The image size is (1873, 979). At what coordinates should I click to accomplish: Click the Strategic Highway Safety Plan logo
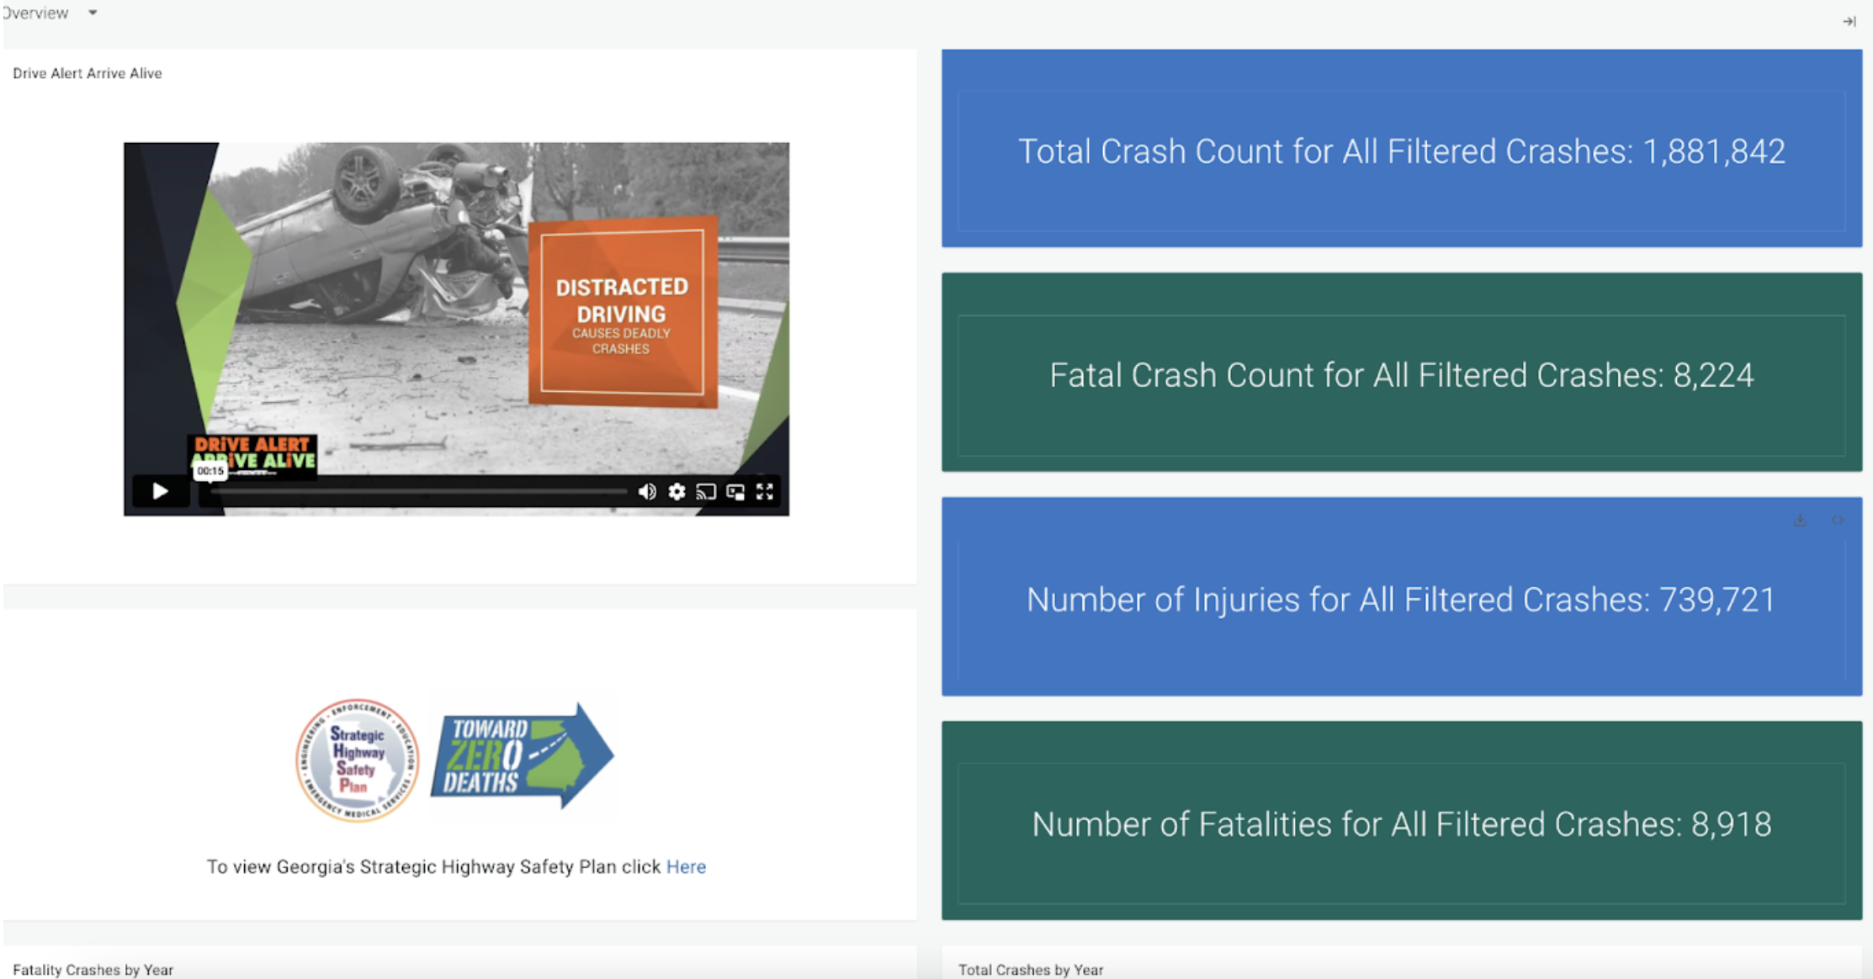[357, 759]
